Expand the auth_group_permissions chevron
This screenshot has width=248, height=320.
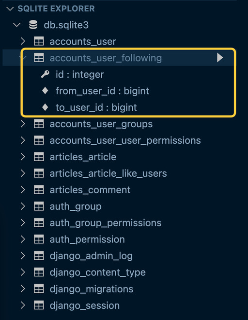click(x=23, y=223)
